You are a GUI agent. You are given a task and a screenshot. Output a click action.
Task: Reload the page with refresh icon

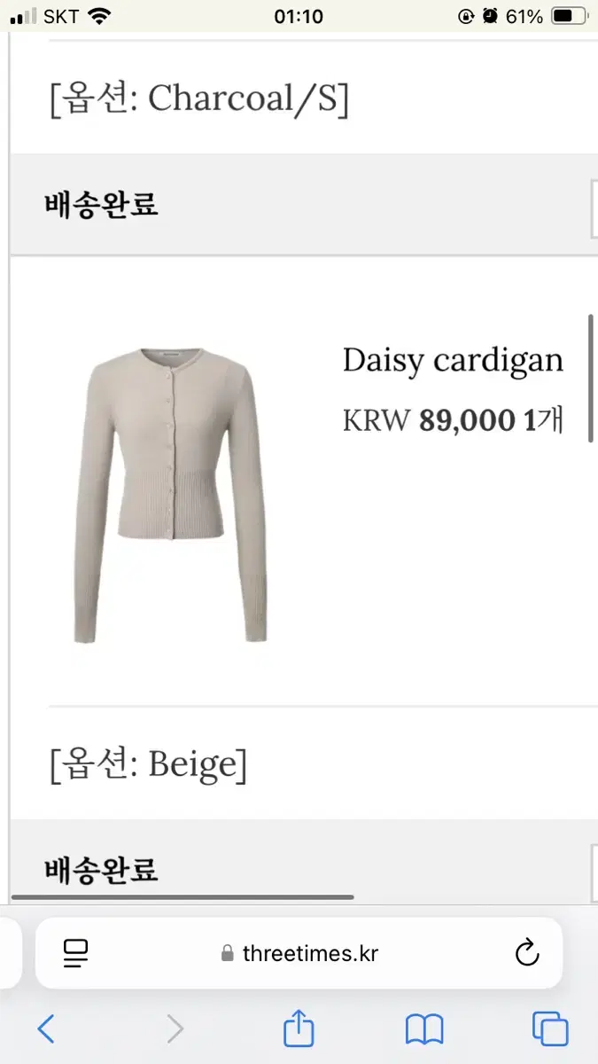(x=527, y=953)
